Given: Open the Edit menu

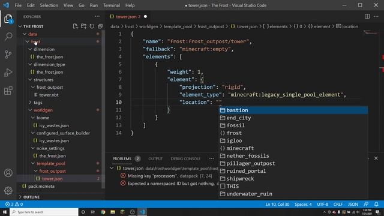Looking at the screenshot, I should coord(31,5).
